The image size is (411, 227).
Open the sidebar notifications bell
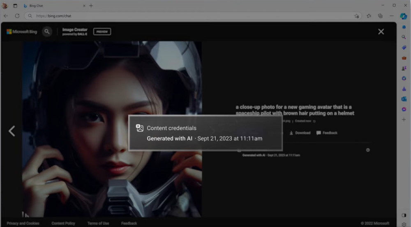404,27
